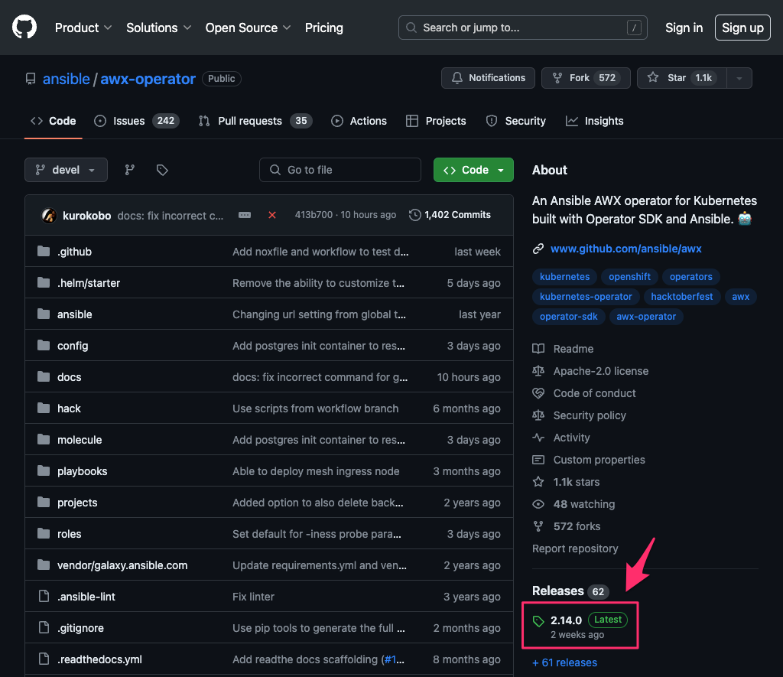This screenshot has height=677, width=783.
Task: Click the star icon beside 1.1k stars
Action: (x=538, y=482)
